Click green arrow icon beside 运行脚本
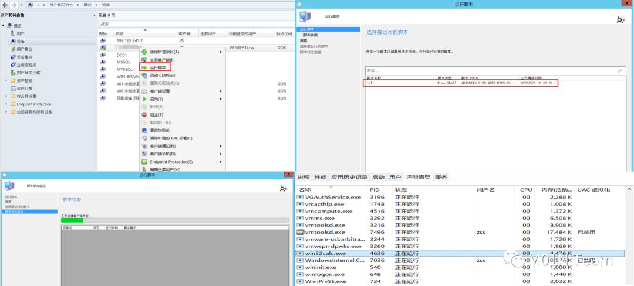Viewport: 634px width, 286px height. click(144, 68)
